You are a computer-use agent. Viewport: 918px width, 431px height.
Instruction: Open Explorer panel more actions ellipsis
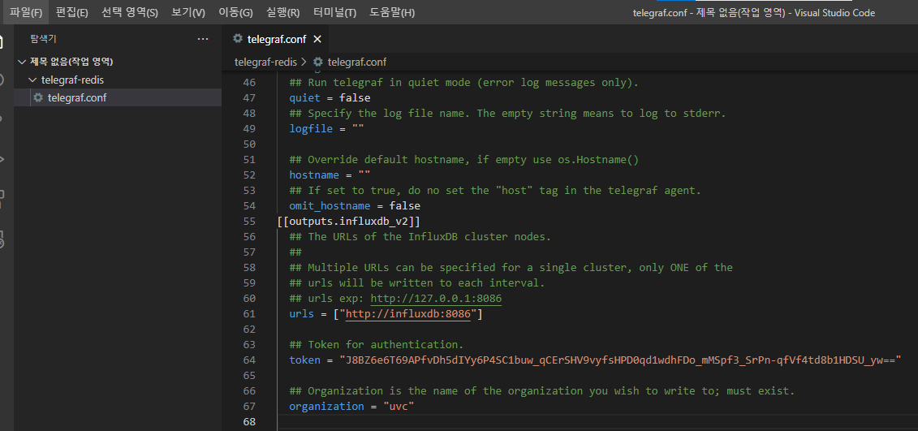[203, 39]
